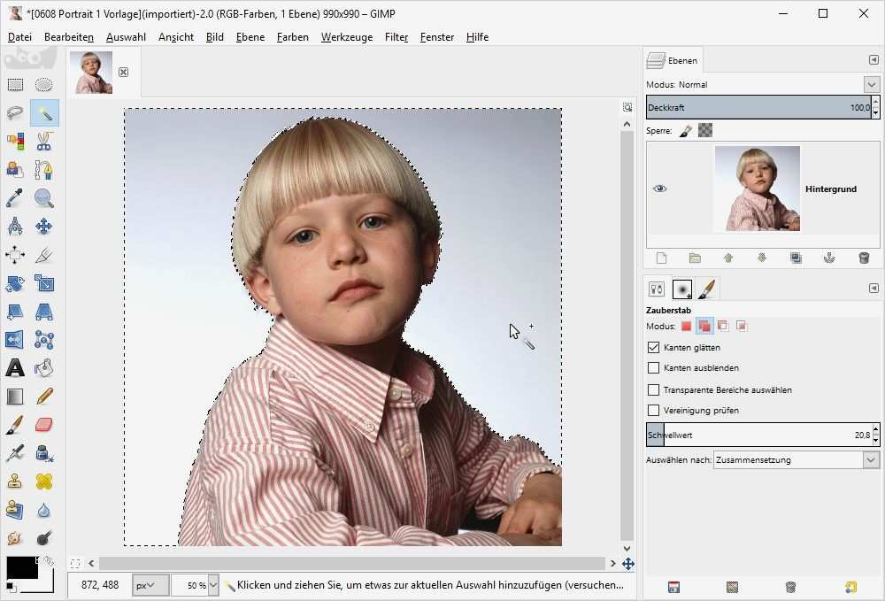The image size is (885, 601).
Task: Delete the layer using the trash icon
Action: [865, 258]
